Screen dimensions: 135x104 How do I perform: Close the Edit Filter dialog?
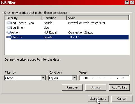point(132,3)
